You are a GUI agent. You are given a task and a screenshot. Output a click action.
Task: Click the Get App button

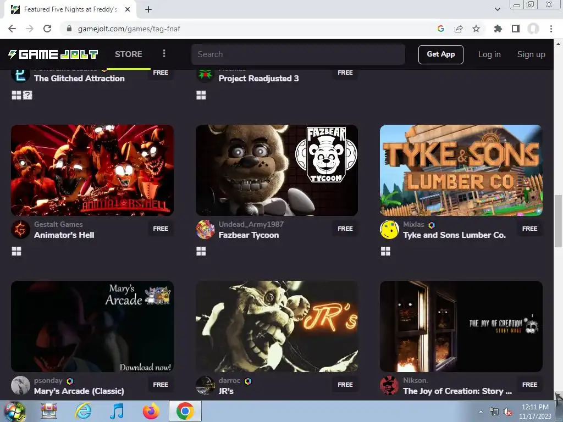440,54
